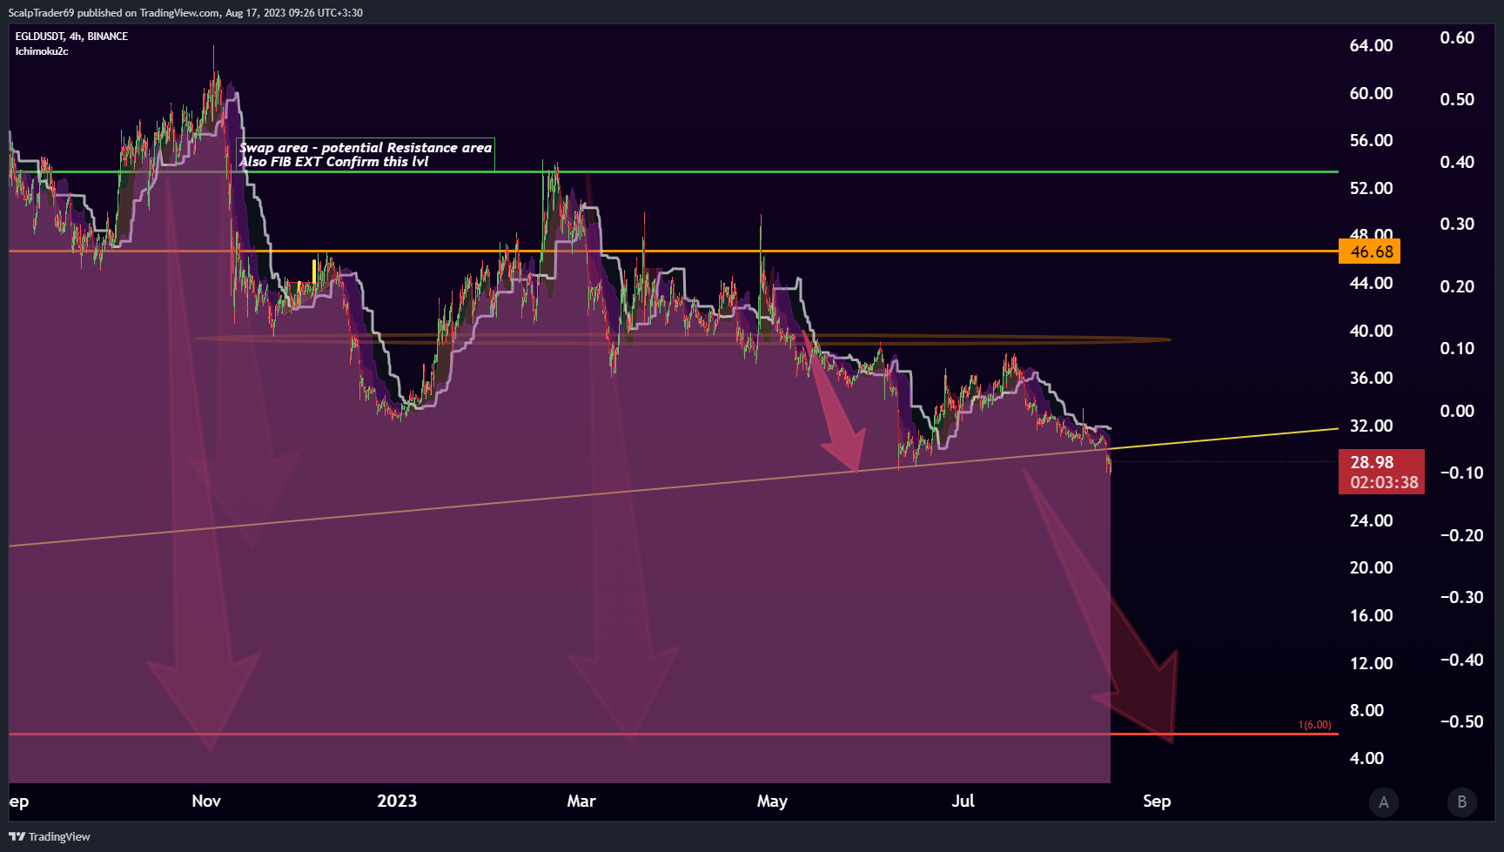Click the 60.00 price scale value
Viewport: 1504px width, 852px height.
pos(1371,93)
